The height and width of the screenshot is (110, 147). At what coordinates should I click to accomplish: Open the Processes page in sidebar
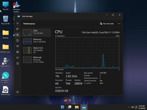click(17, 29)
